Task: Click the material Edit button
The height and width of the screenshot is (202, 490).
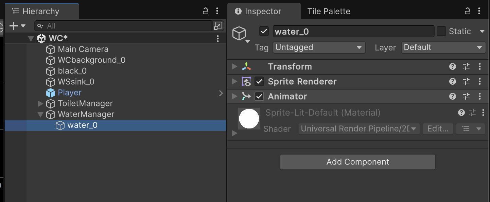Action: click(438, 129)
